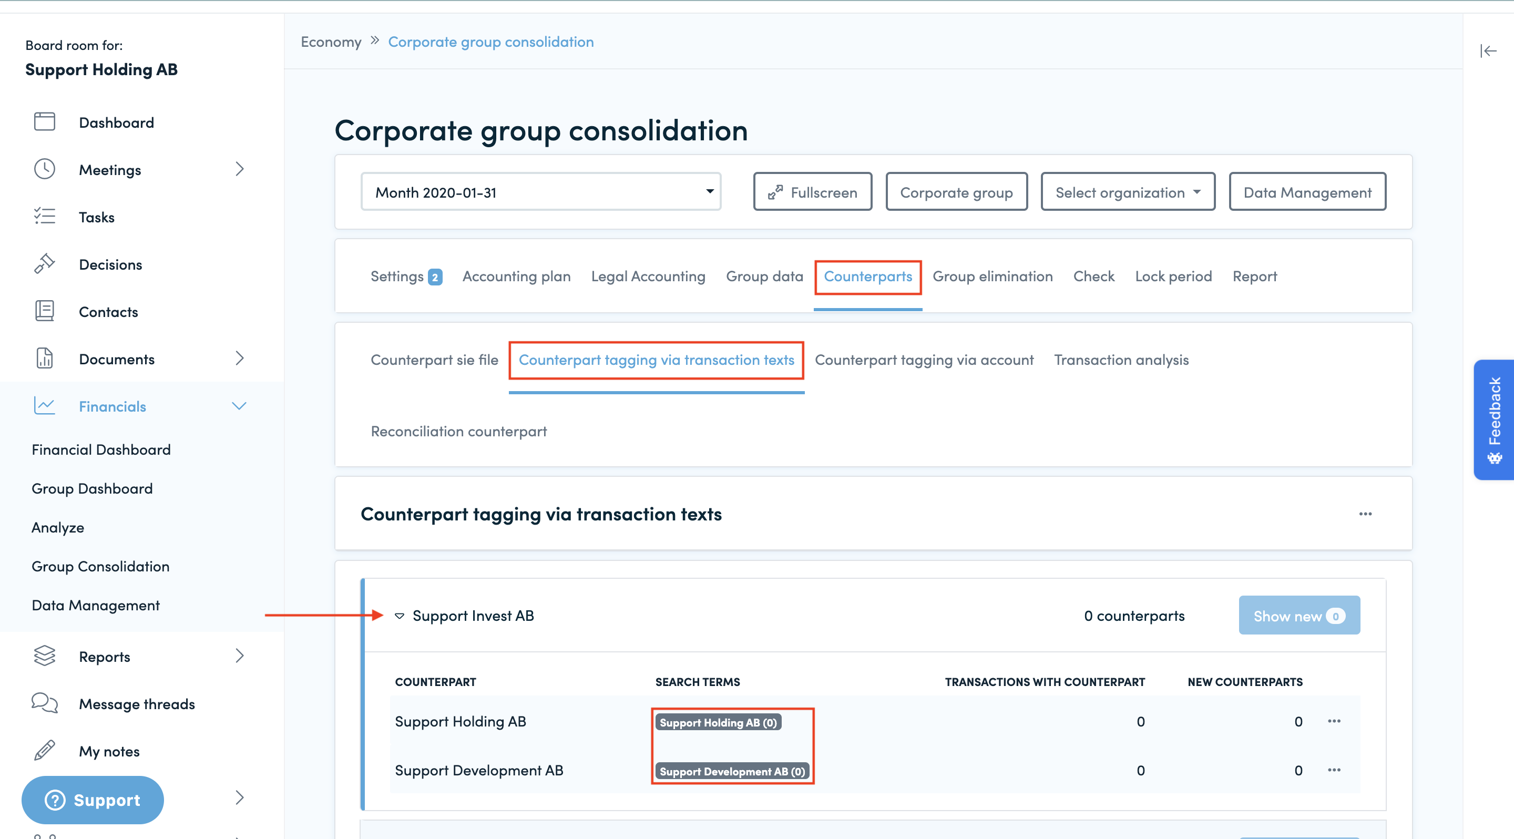1514x839 pixels.
Task: Expand the Meetings submenu chevron
Action: (239, 169)
